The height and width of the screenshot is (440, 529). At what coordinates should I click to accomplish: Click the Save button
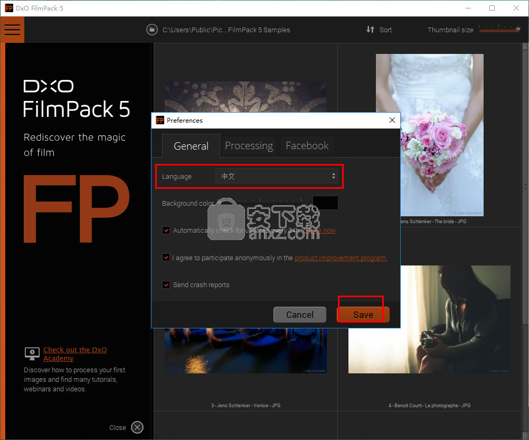pos(363,315)
